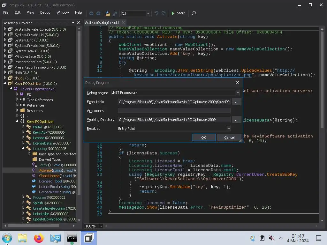The image size is (327, 245).
Task: Select LicenseName : string tree item
Action: tap(57, 192)
